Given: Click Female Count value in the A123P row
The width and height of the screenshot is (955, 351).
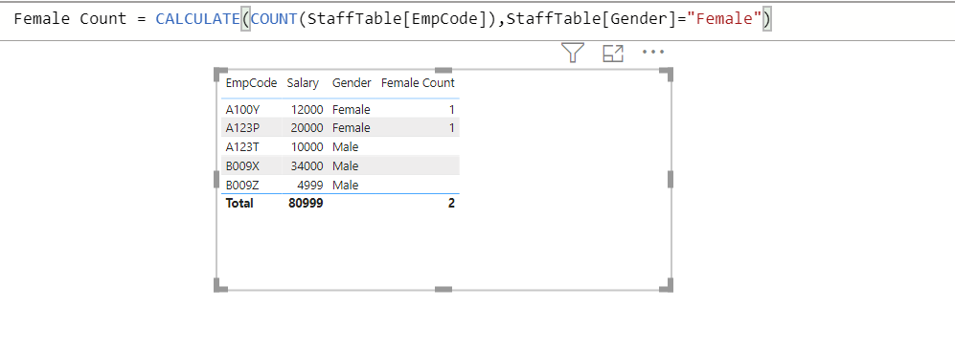Looking at the screenshot, I should pos(451,128).
